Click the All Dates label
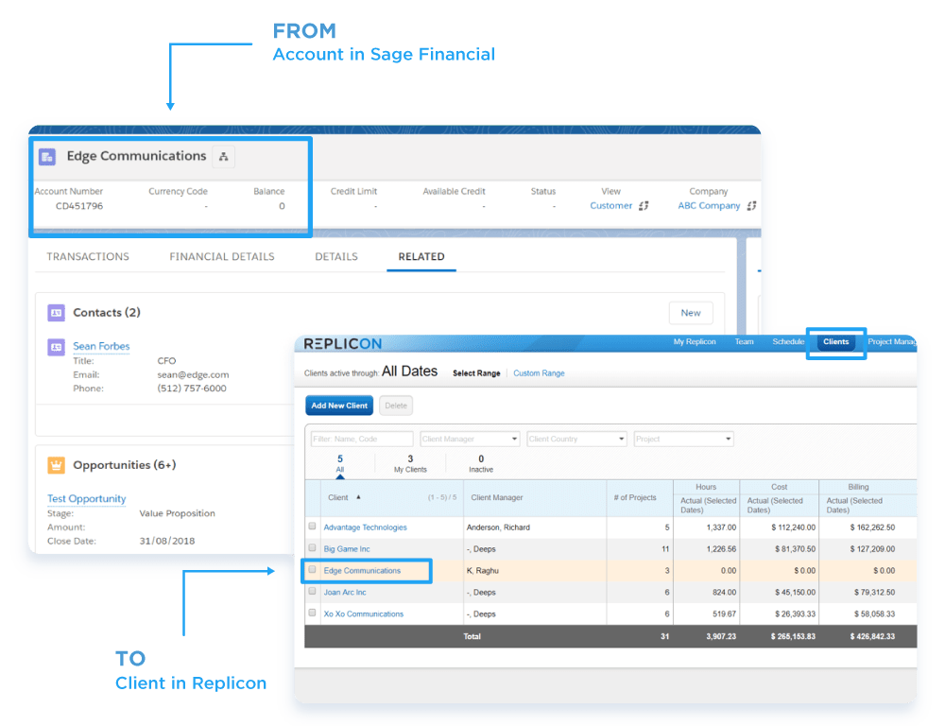The width and height of the screenshot is (945, 726). pos(410,371)
